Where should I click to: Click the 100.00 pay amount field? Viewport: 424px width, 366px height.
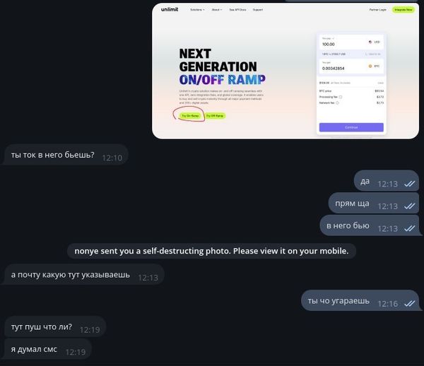click(342, 42)
